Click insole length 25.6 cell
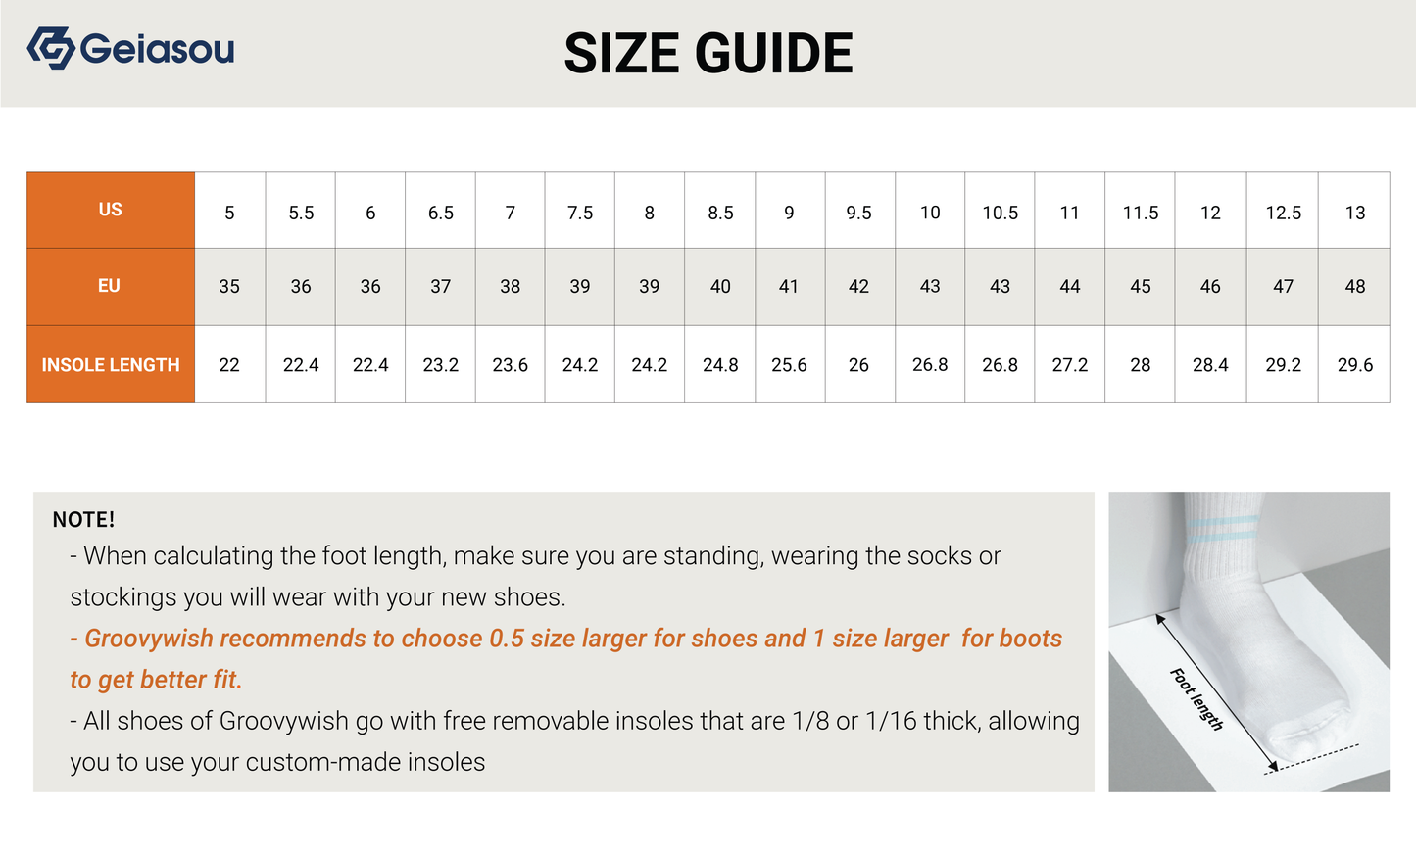Viewport: 1416px width, 854px height. [x=789, y=365]
